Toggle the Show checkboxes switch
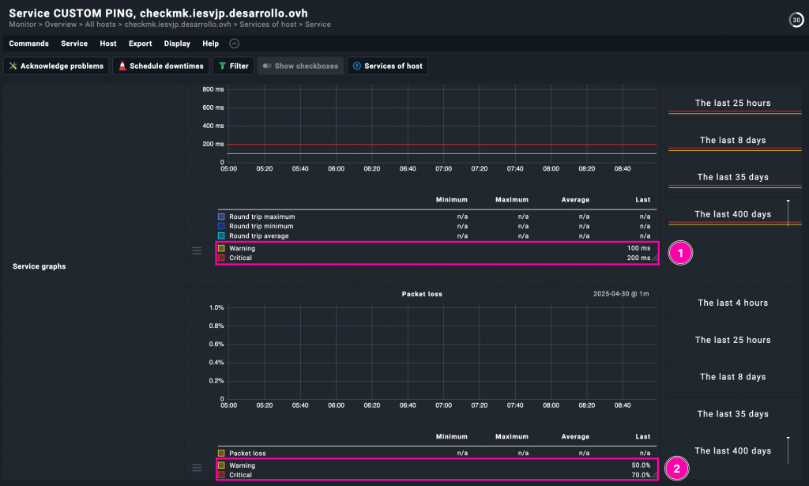The width and height of the screenshot is (809, 486). point(267,66)
